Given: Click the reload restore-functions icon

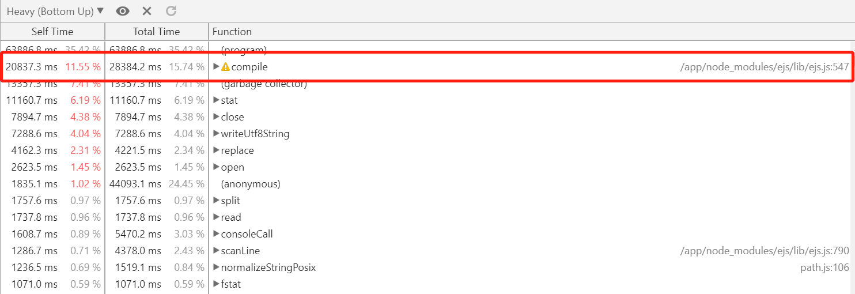Looking at the screenshot, I should pyautogui.click(x=171, y=11).
